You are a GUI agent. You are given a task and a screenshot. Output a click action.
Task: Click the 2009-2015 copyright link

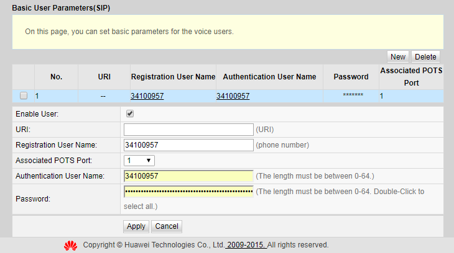pos(246,245)
